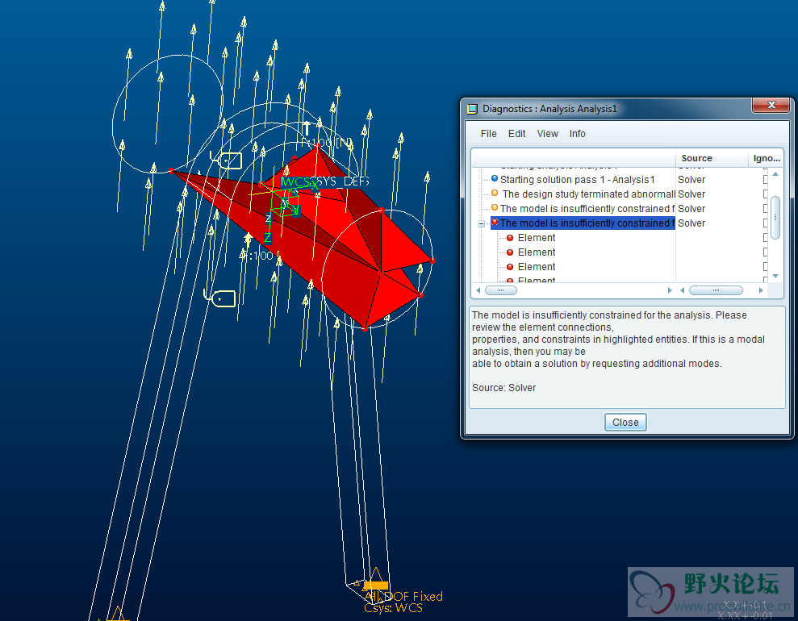Open the Info menu in Diagnostics
The height and width of the screenshot is (621, 798).
point(577,134)
